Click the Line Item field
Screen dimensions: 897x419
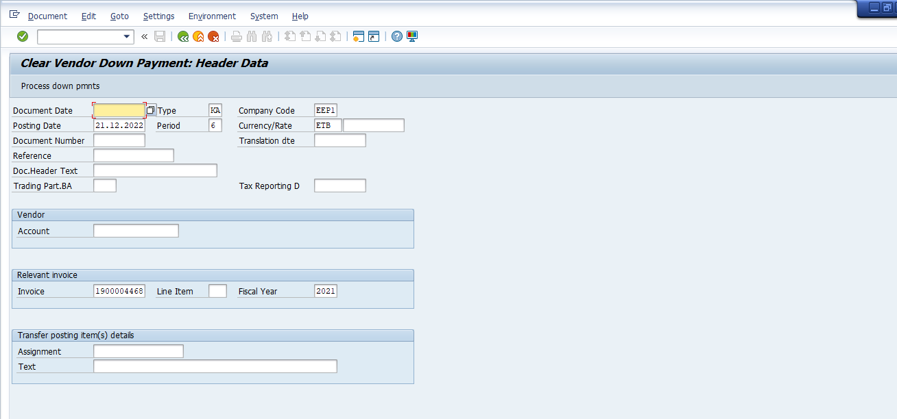pos(217,291)
